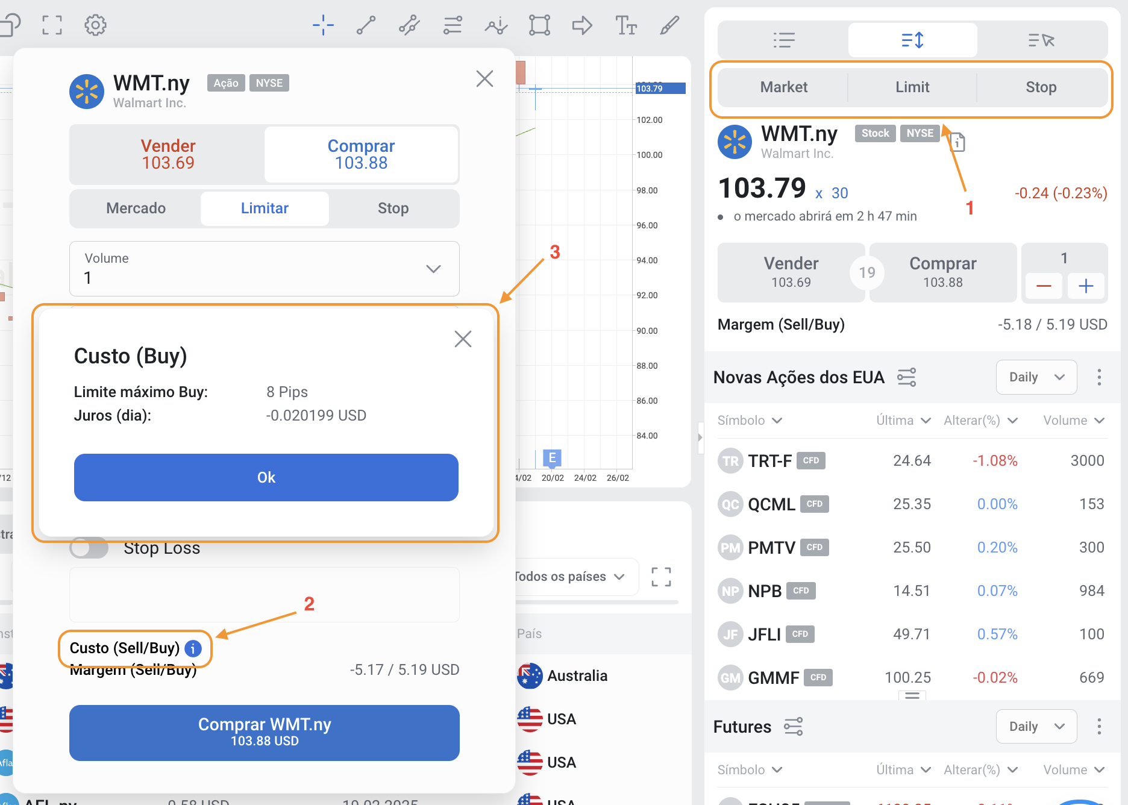Select the brush drawing tool
This screenshot has height=805, width=1128.
[x=669, y=25]
